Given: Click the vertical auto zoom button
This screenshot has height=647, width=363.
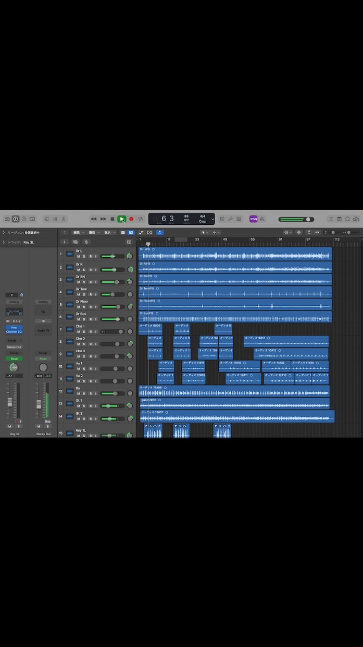Looking at the screenshot, I should pyautogui.click(x=309, y=232).
